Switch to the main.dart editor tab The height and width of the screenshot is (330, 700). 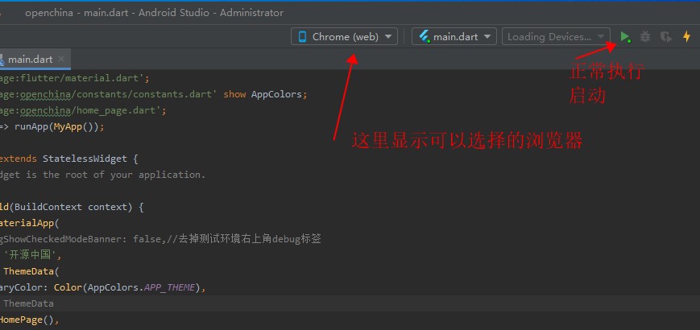pyautogui.click(x=30, y=60)
